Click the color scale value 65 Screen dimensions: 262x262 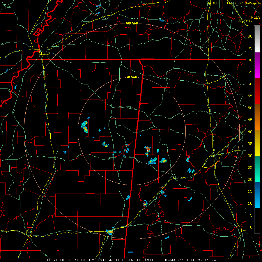point(250,72)
